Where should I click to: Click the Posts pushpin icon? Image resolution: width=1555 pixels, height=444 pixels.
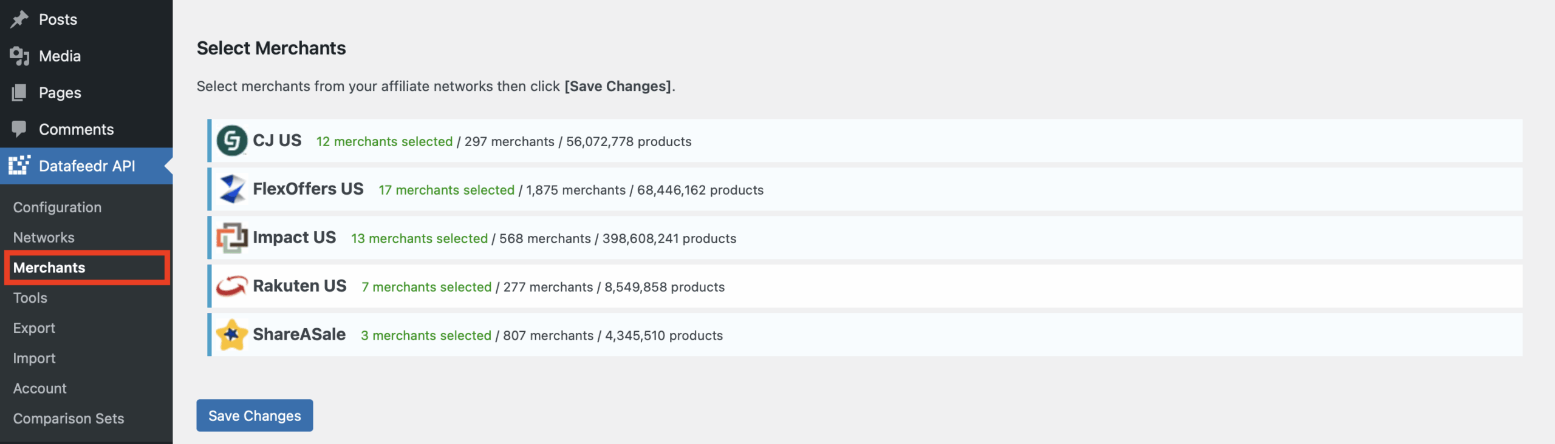point(19,19)
